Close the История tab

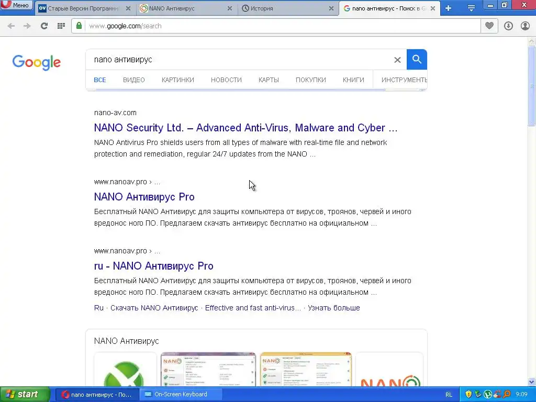(x=331, y=8)
